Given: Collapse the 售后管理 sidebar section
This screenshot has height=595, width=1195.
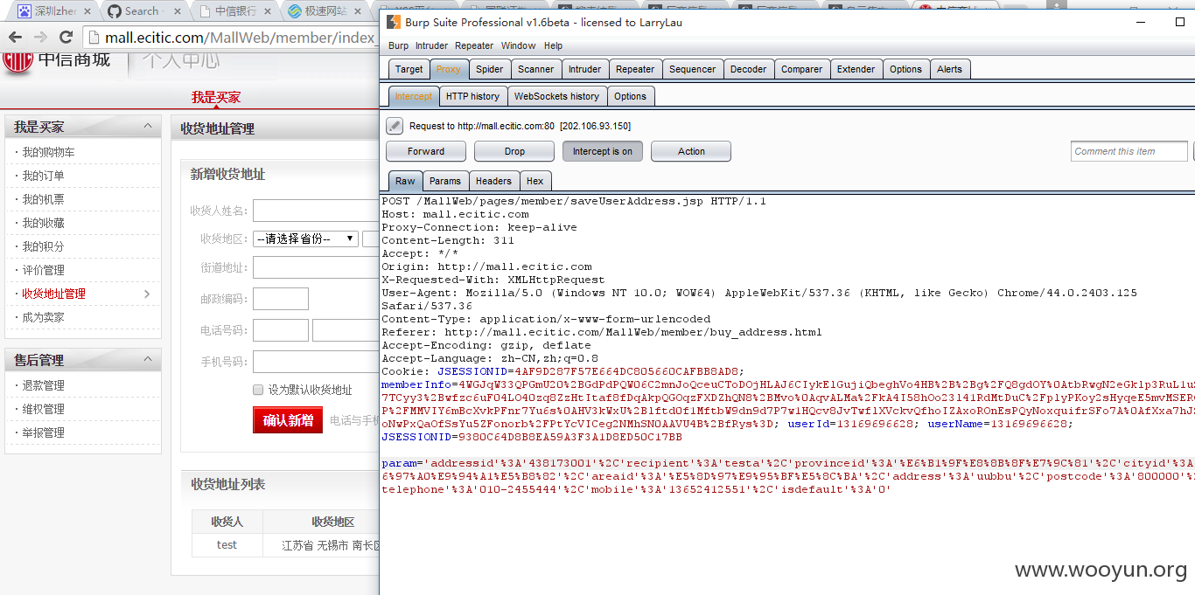Looking at the screenshot, I should pos(148,359).
